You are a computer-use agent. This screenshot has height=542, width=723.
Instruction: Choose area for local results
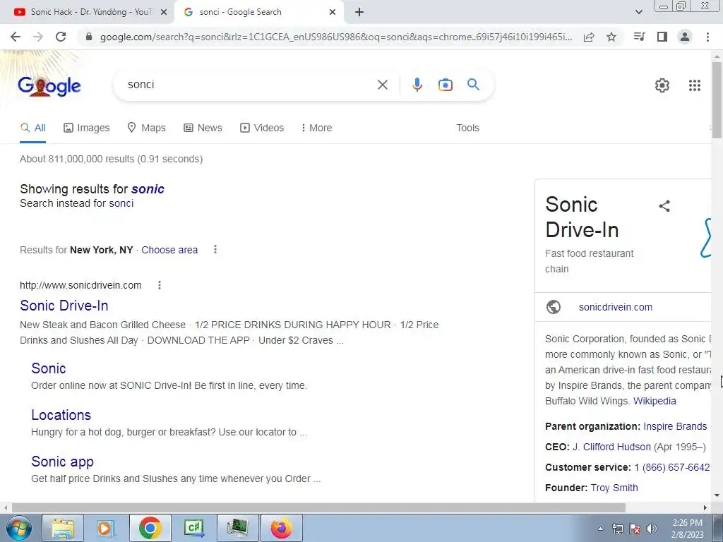(169, 250)
